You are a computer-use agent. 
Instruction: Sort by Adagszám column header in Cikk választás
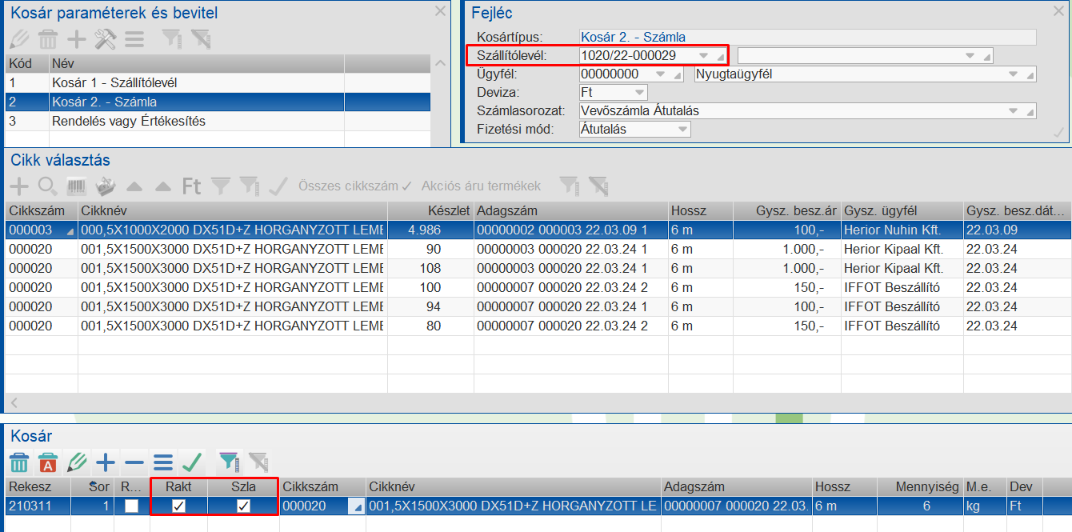click(x=571, y=210)
